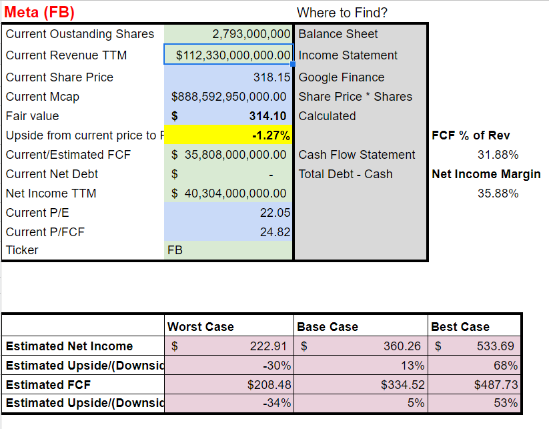Image resolution: width=549 pixels, height=429 pixels.
Task: Select revenue cell $112,330,000,000.00
Action: point(228,55)
